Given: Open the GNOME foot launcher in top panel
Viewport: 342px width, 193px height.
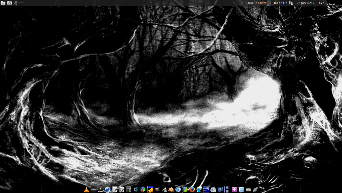Looking at the screenshot, I should point(16,3).
